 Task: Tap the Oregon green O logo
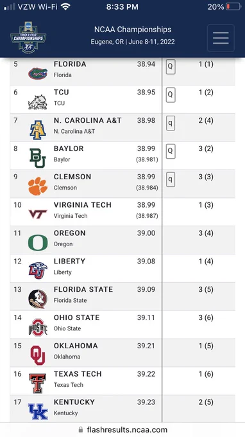pos(38,242)
